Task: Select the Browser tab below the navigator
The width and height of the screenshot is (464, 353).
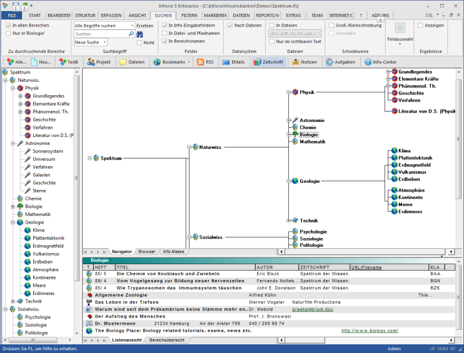Action: point(147,252)
